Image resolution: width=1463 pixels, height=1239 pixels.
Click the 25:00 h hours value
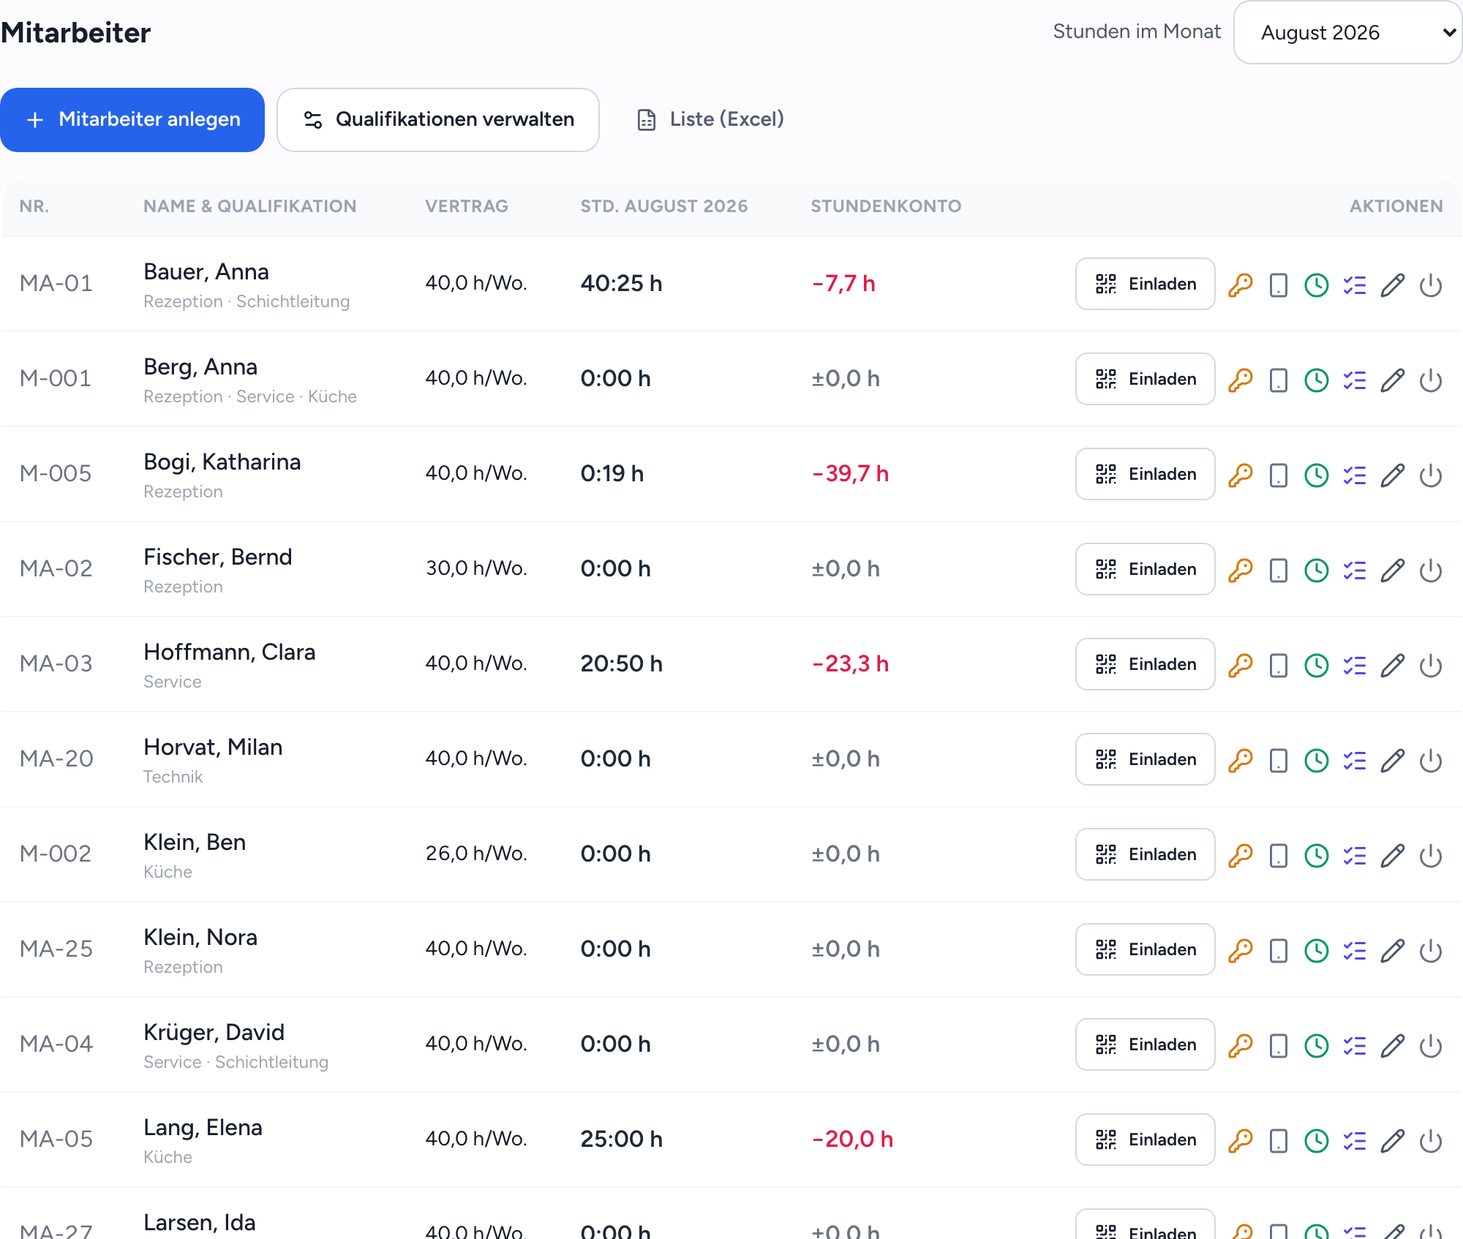tap(621, 1140)
